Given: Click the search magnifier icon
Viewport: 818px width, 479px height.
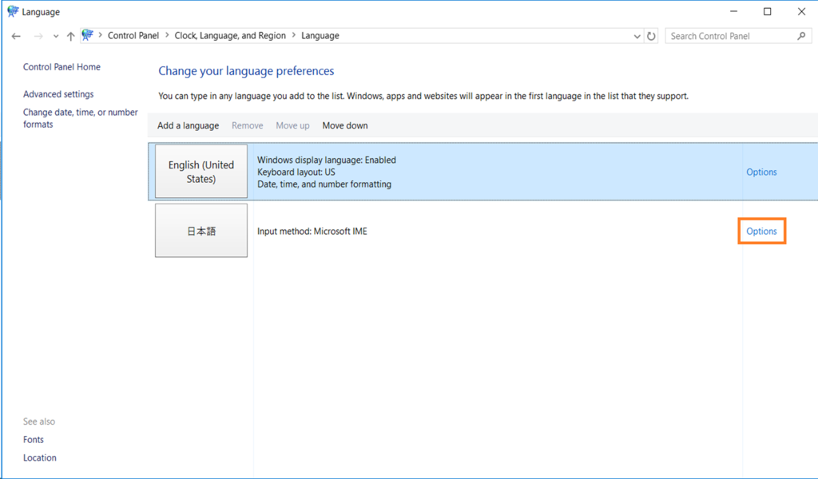Looking at the screenshot, I should point(801,36).
